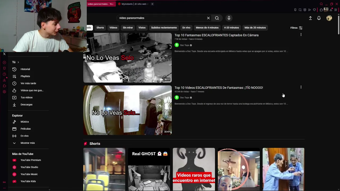
Task: Click the GX corner icon in Opera sidebar
Action: pos(4,182)
